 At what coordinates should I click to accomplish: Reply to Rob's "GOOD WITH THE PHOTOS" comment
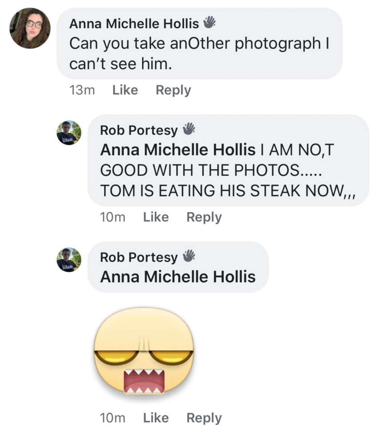(x=204, y=217)
